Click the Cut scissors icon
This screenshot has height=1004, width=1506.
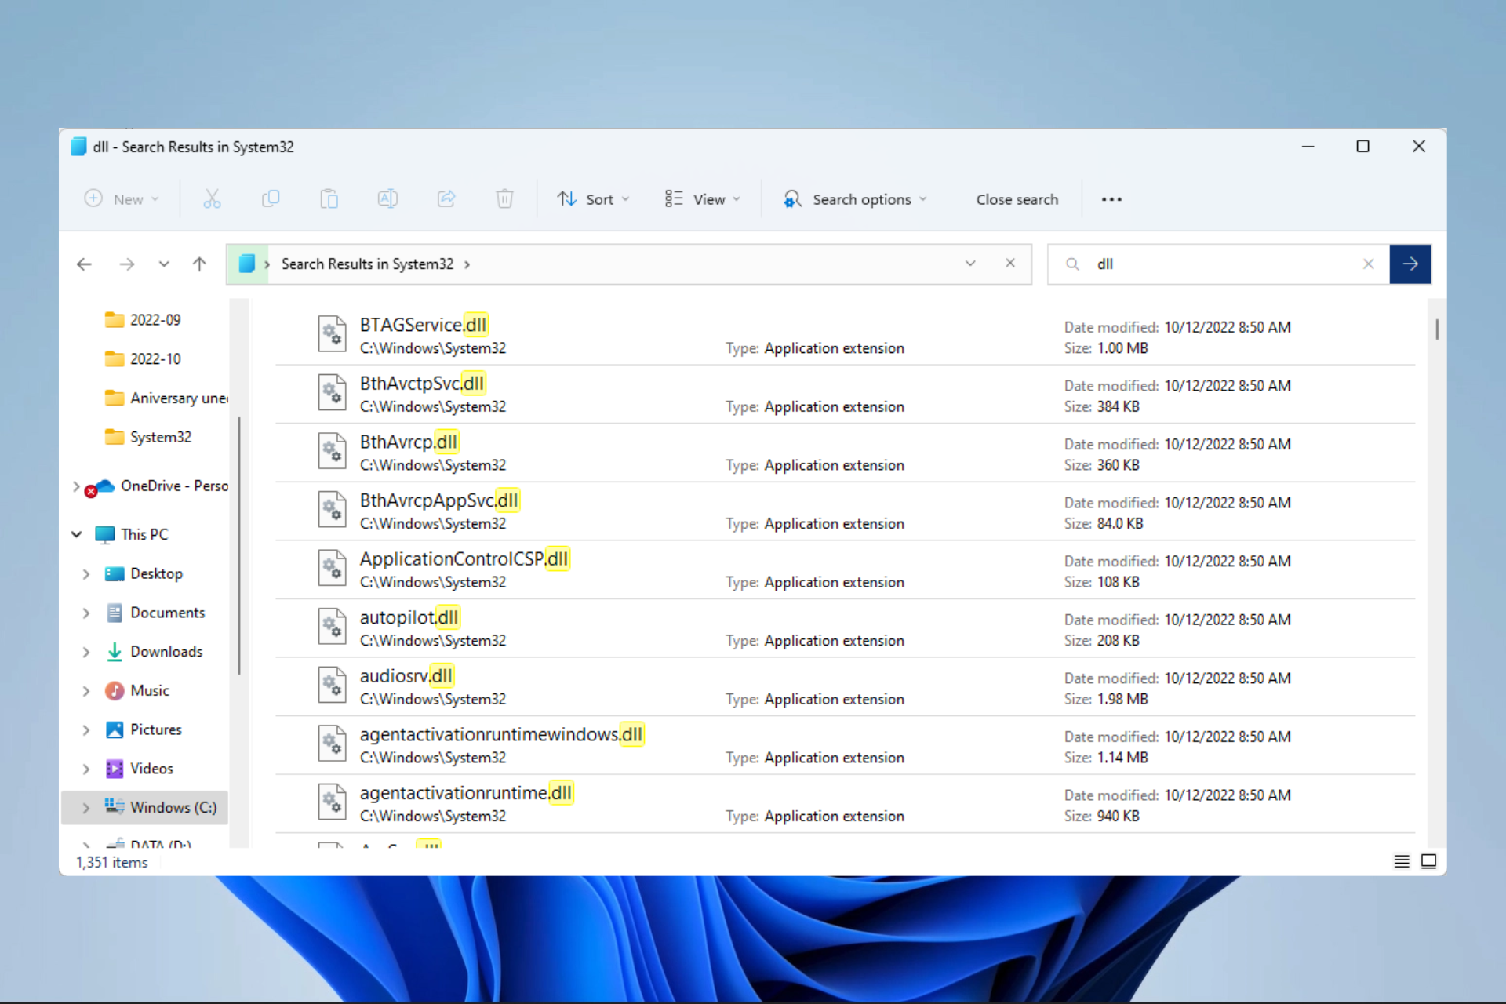point(212,199)
